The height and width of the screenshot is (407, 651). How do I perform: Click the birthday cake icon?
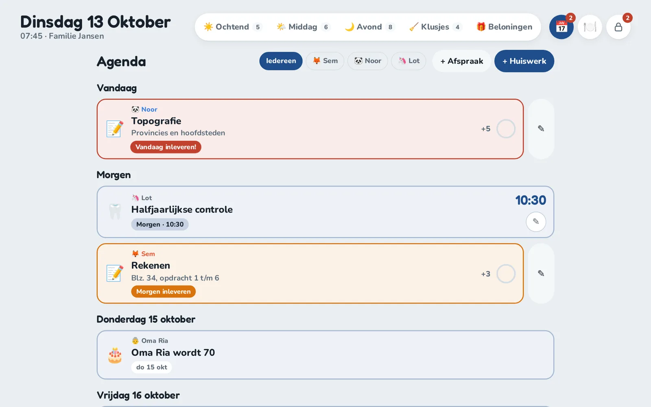point(115,355)
